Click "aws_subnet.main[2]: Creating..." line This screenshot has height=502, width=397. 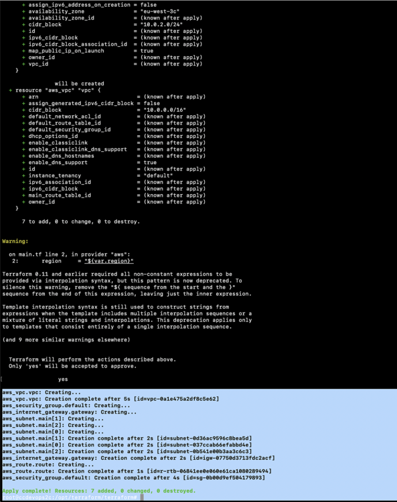pos(53,425)
